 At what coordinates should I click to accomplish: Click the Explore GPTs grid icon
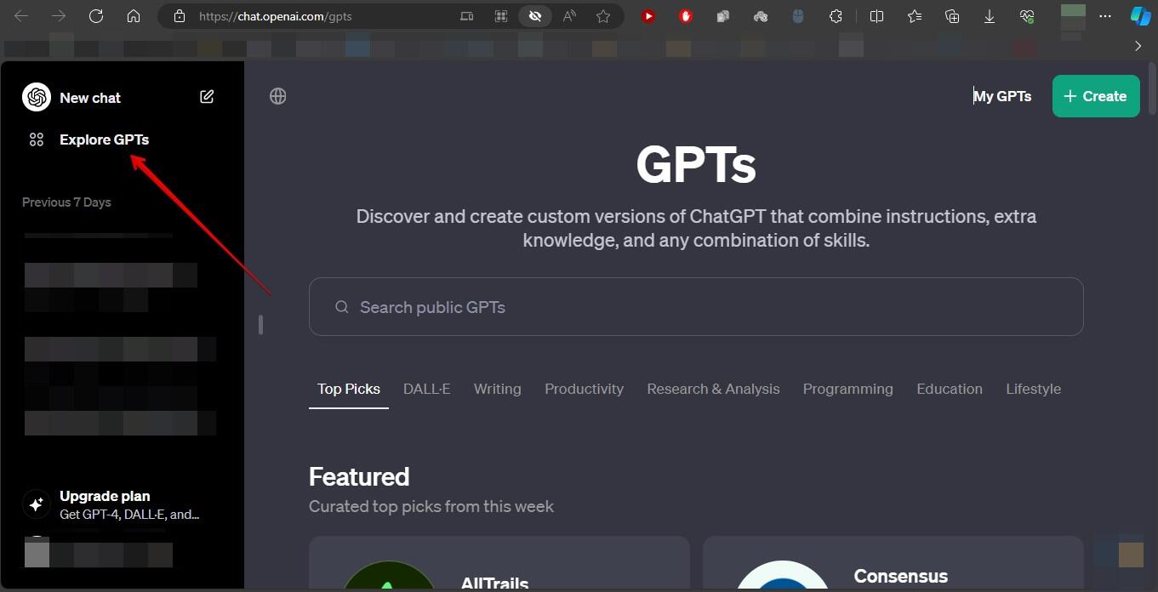(37, 139)
